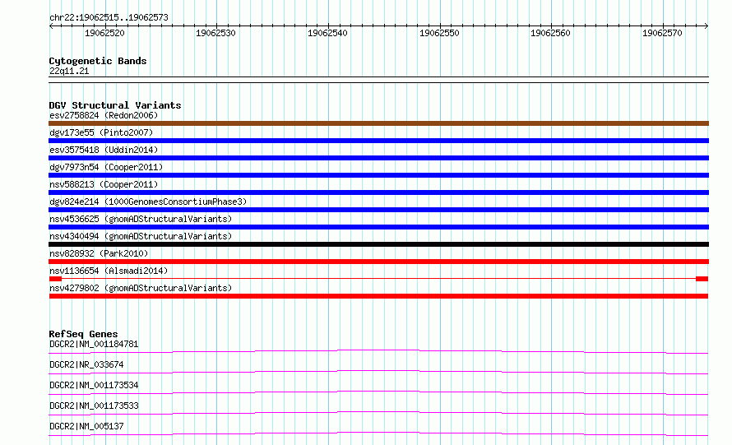Click the blue nsv4536625 variant bar
The width and height of the screenshot is (732, 445).
[378, 227]
